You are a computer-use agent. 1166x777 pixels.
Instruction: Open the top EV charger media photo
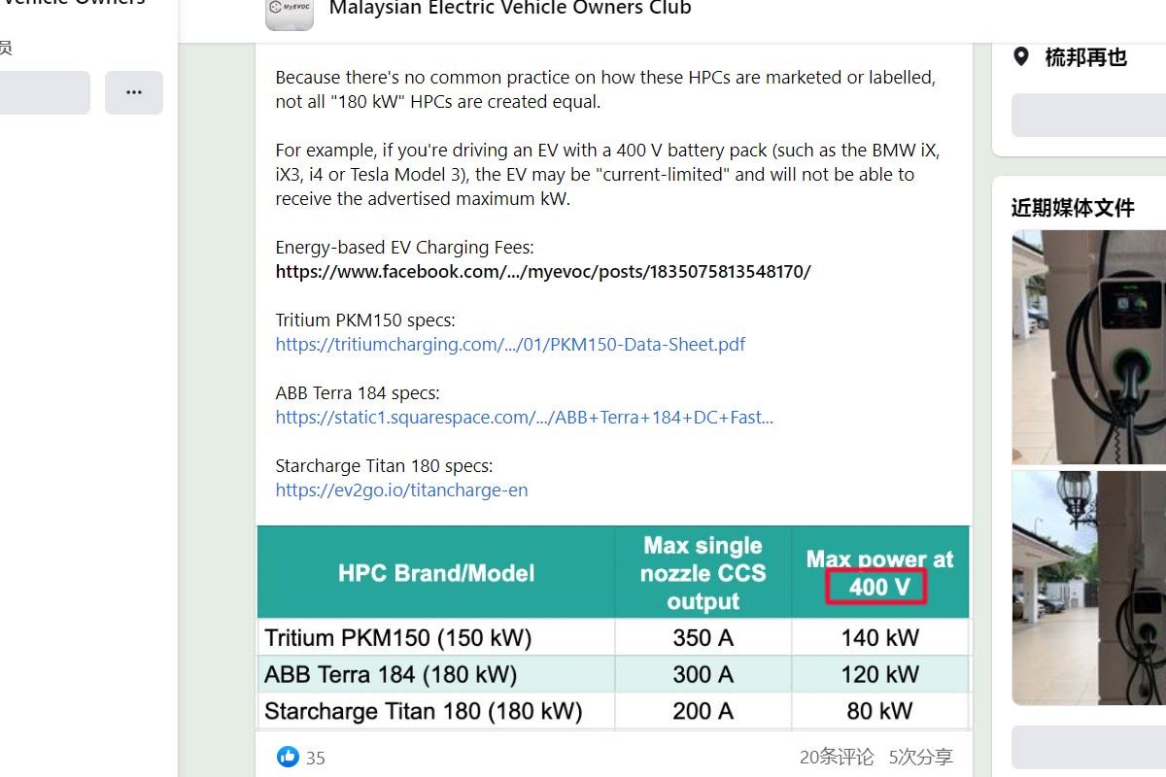coord(1088,347)
